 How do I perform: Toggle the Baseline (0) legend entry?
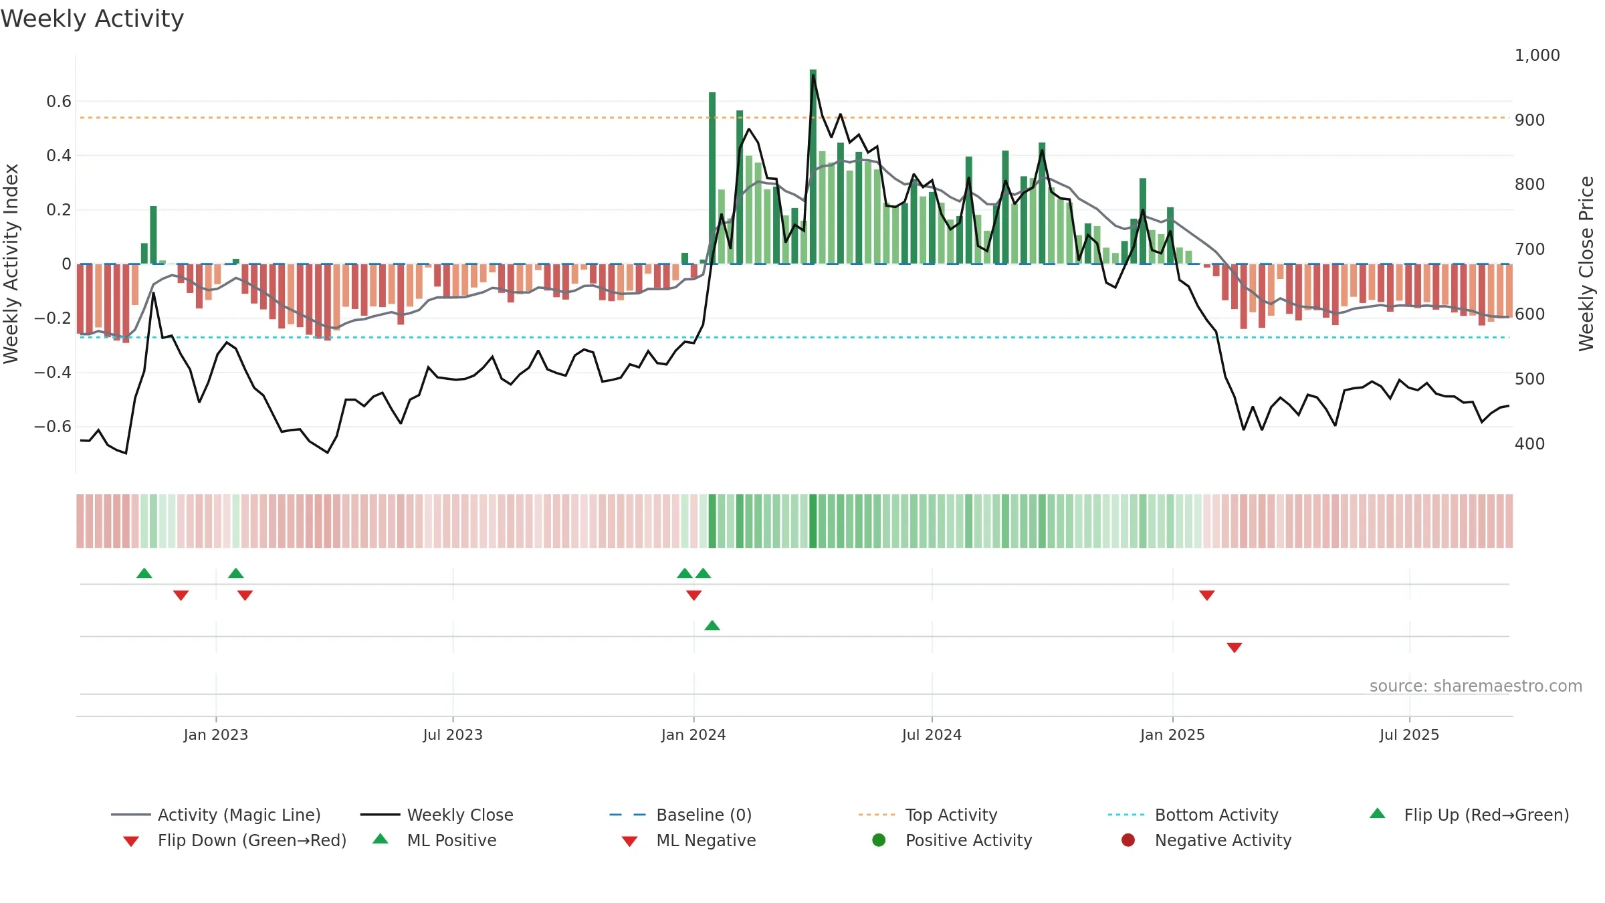pyautogui.click(x=681, y=815)
